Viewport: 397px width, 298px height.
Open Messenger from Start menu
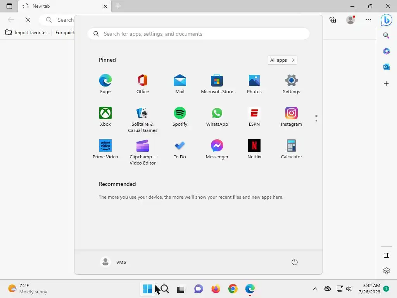[x=217, y=149]
